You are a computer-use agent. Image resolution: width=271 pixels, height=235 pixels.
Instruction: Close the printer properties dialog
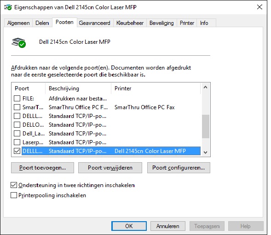tap(259, 7)
